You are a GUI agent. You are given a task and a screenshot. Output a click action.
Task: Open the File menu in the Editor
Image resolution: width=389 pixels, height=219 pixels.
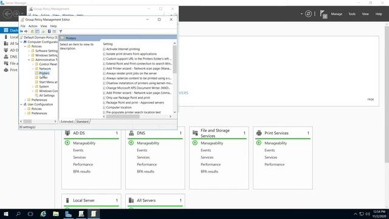click(23, 26)
